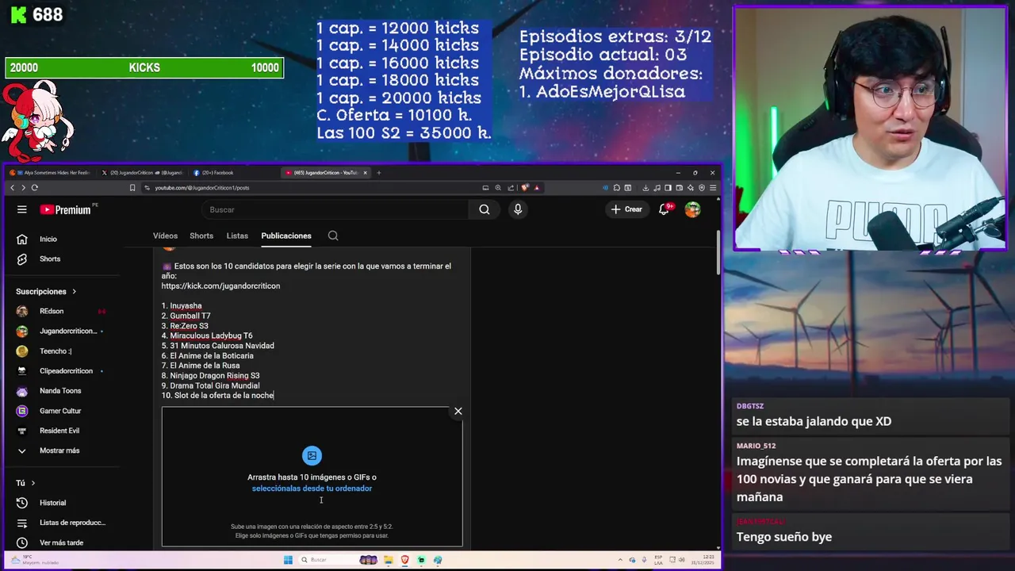Open the browser zoom magnifier icon

point(498,188)
